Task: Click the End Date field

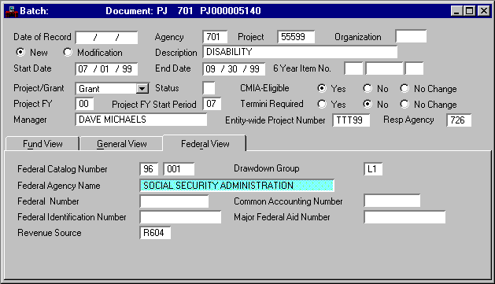Action: [x=234, y=69]
